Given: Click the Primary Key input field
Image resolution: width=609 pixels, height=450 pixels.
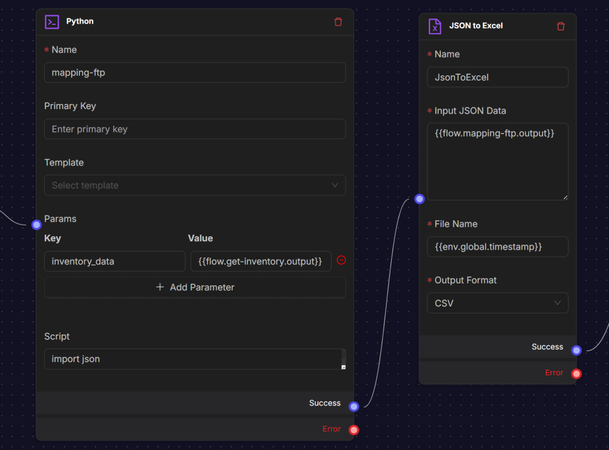Looking at the screenshot, I should coord(194,129).
